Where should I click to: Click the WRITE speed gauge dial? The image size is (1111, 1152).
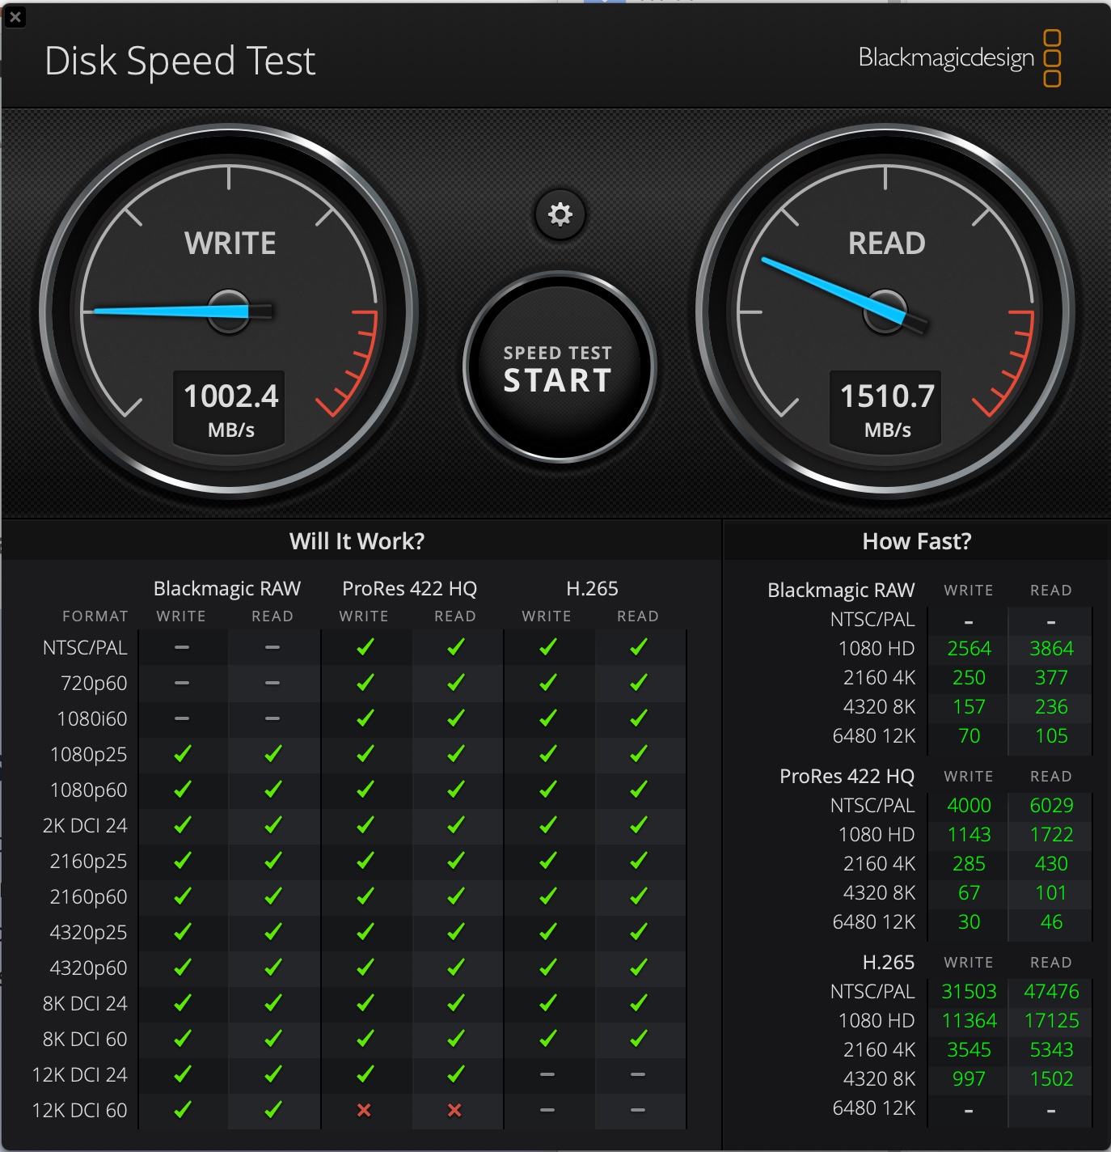click(x=230, y=311)
